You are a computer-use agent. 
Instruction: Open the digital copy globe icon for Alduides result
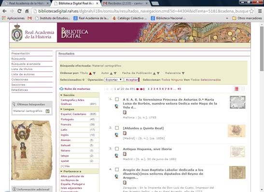pos(116,135)
